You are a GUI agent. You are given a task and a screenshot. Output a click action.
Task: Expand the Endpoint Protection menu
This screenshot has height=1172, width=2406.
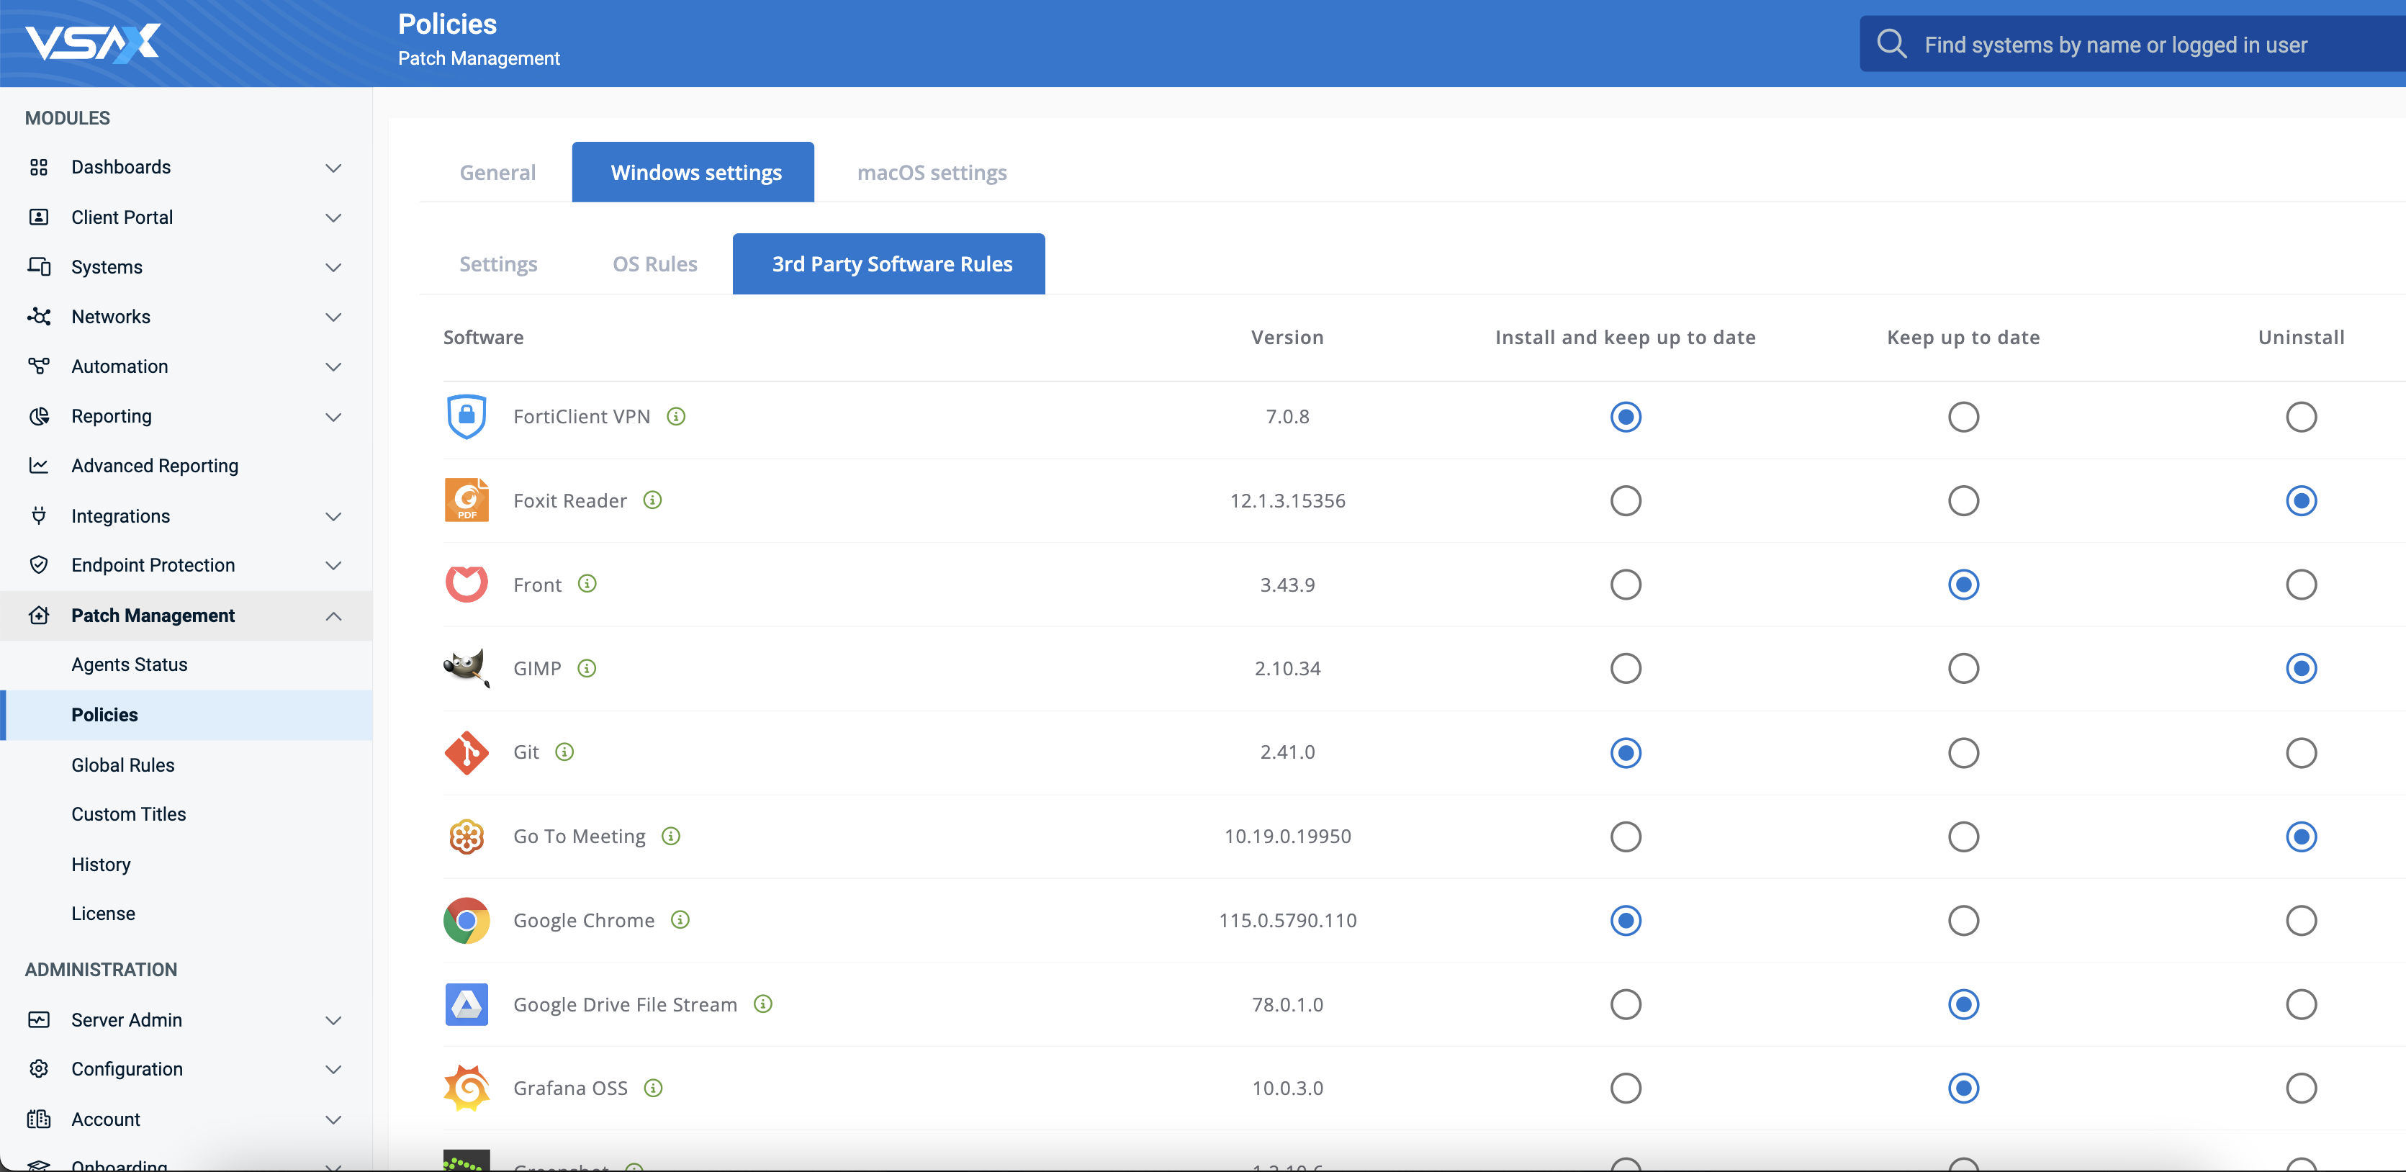[x=333, y=566]
